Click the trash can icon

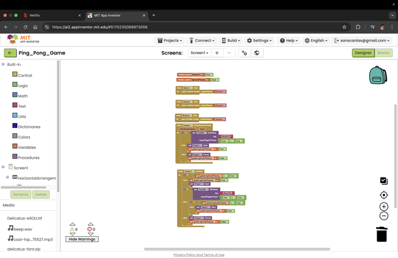point(381,234)
